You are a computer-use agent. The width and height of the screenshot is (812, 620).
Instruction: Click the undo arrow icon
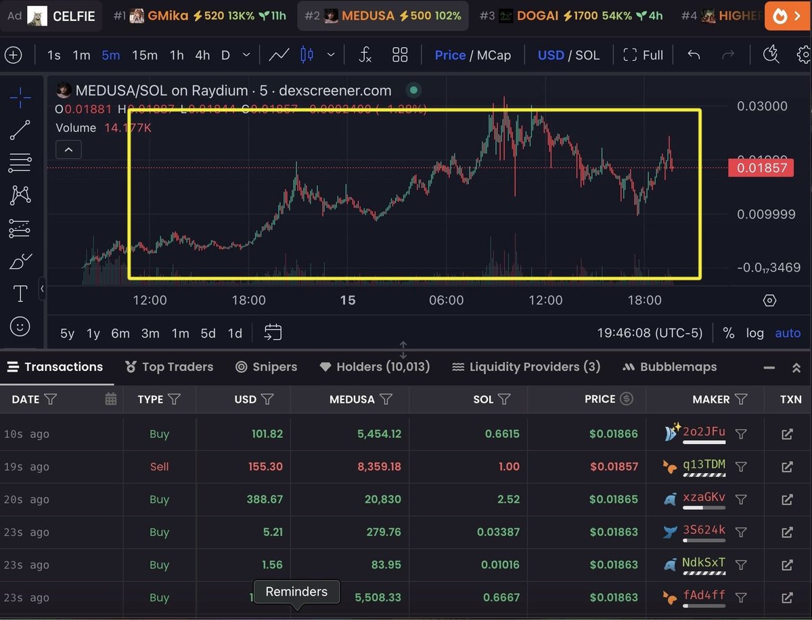pyautogui.click(x=694, y=55)
